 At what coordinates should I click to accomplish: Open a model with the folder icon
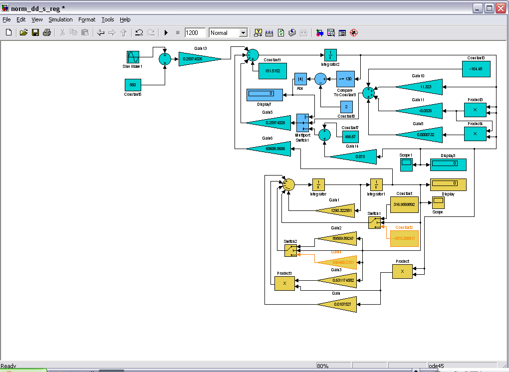[x=23, y=33]
